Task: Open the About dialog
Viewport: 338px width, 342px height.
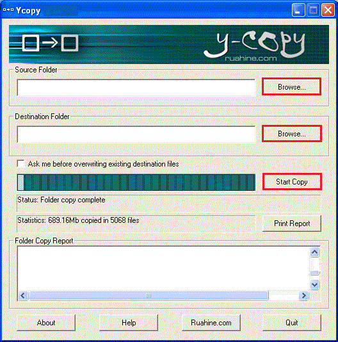Action: (46, 323)
